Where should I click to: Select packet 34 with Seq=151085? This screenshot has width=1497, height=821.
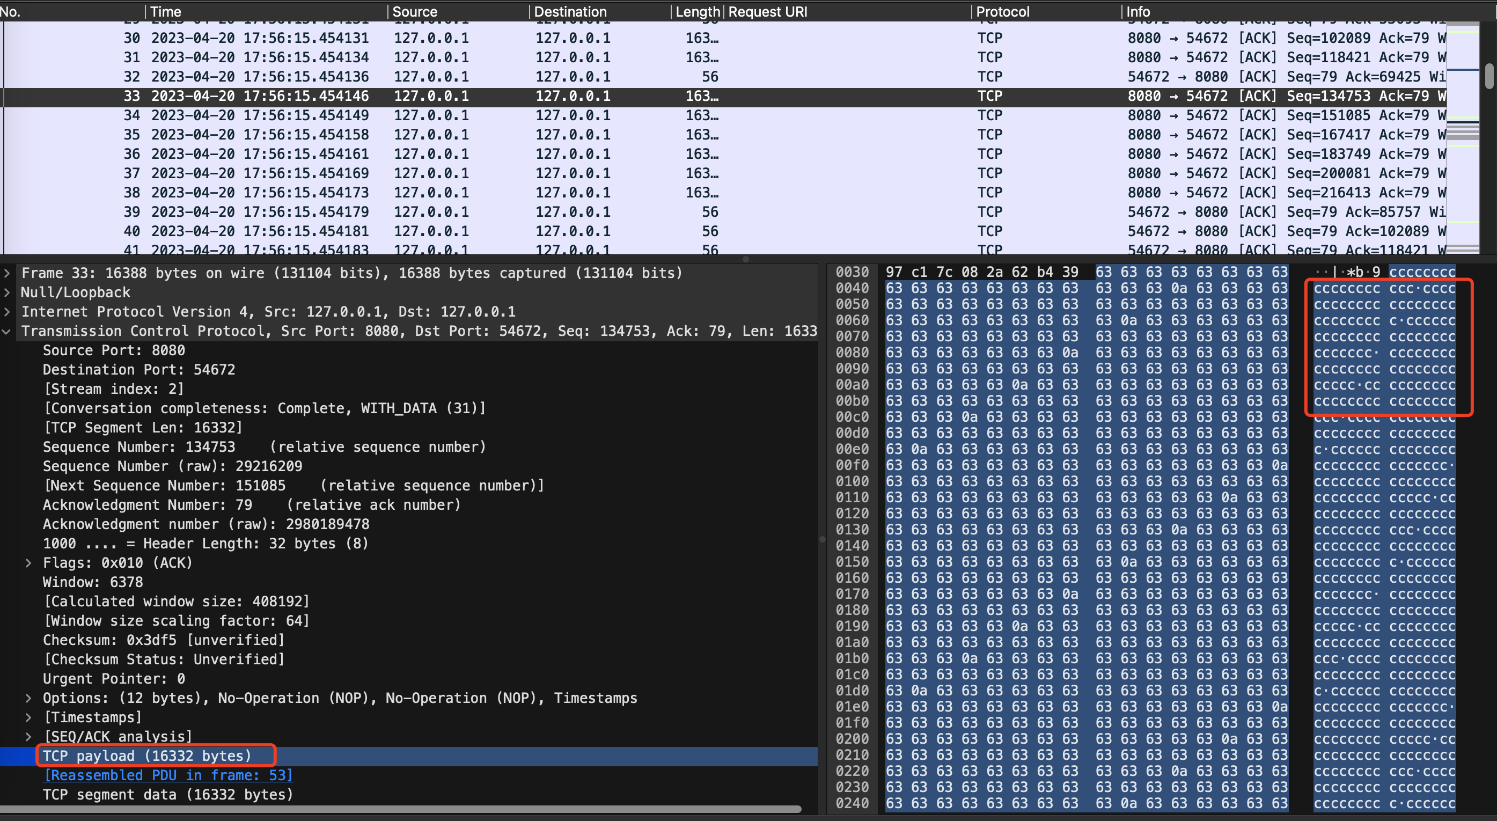[x=723, y=115]
